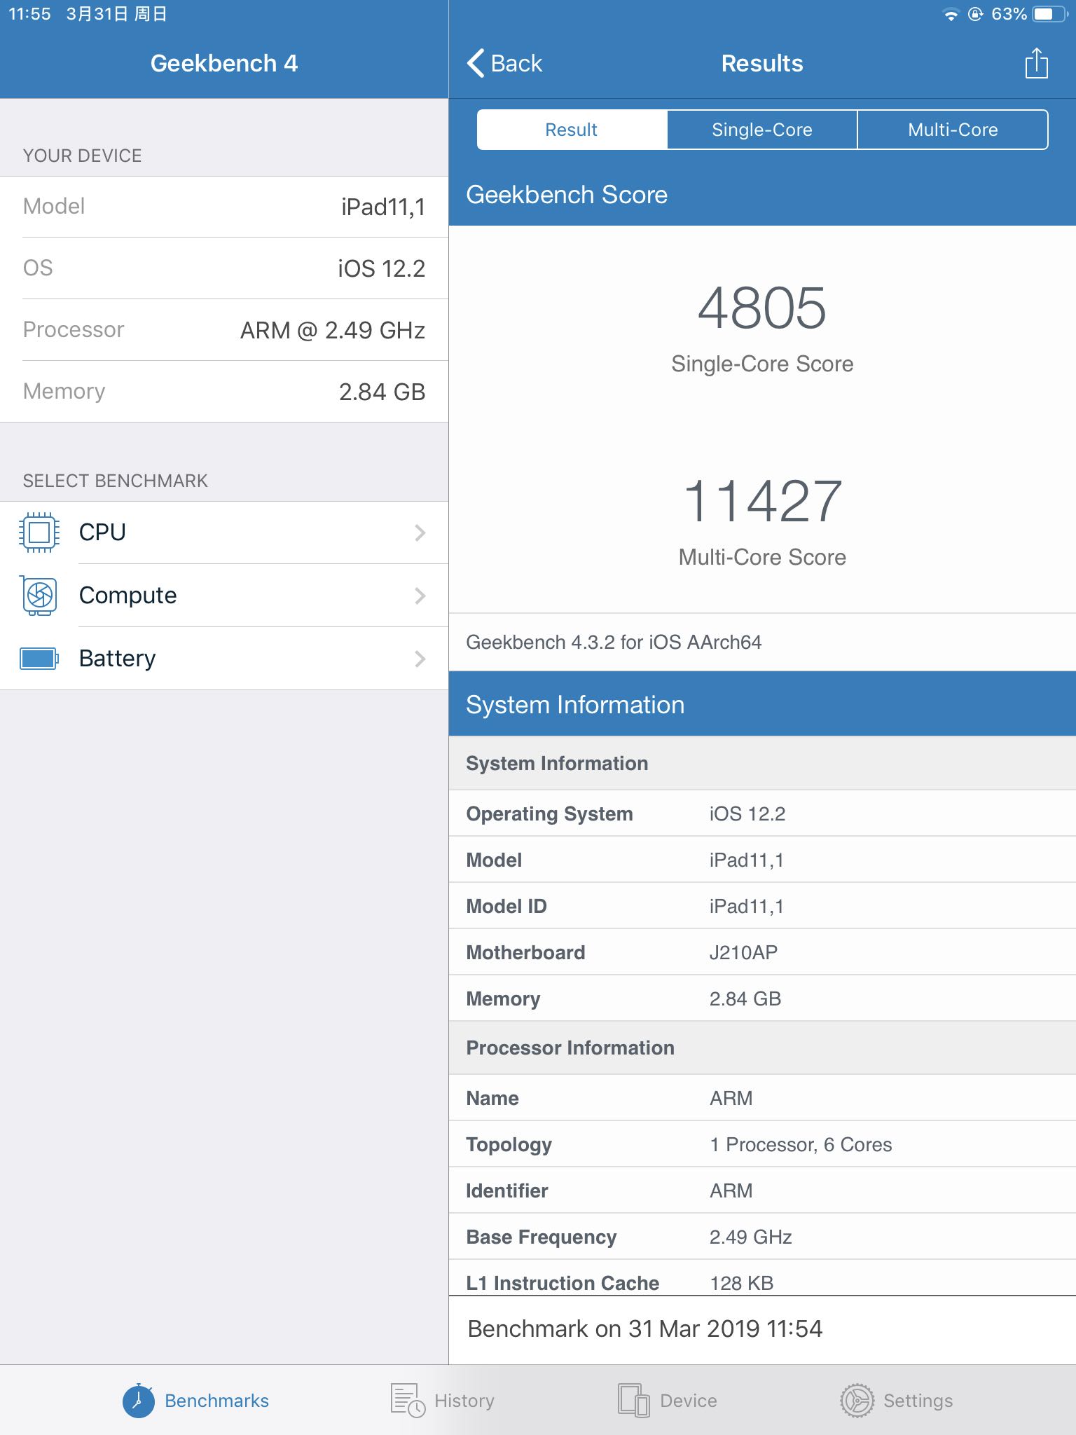
Task: Open the Compute benchmark row chevron
Action: click(x=420, y=596)
